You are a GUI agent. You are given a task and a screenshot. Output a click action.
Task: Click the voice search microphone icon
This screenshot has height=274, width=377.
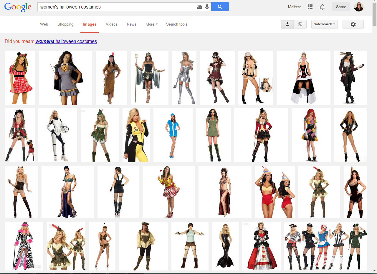click(x=207, y=7)
